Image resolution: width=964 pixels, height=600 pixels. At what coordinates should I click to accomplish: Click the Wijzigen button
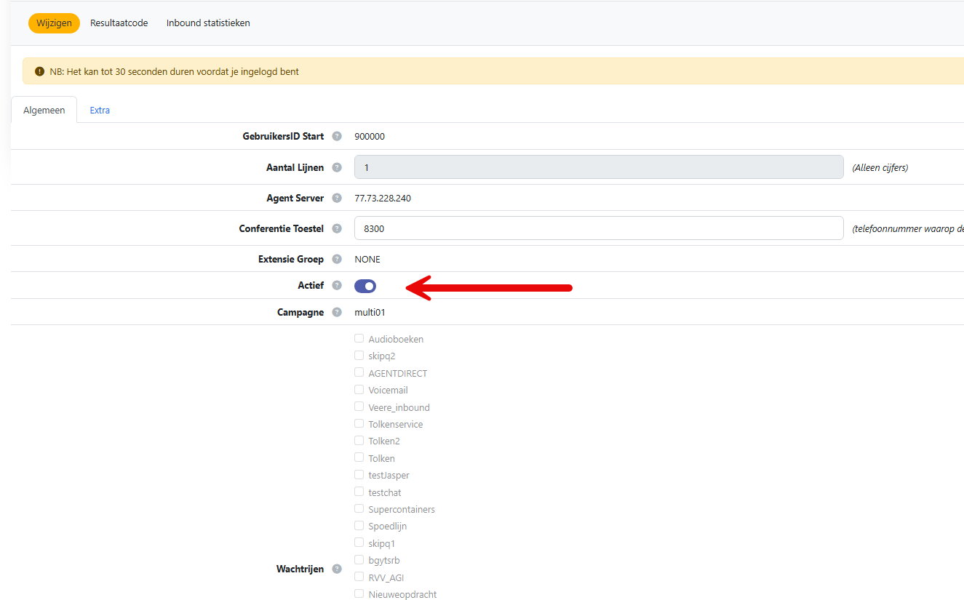pyautogui.click(x=54, y=23)
